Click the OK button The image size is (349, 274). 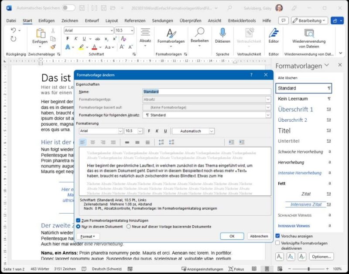(x=232, y=236)
